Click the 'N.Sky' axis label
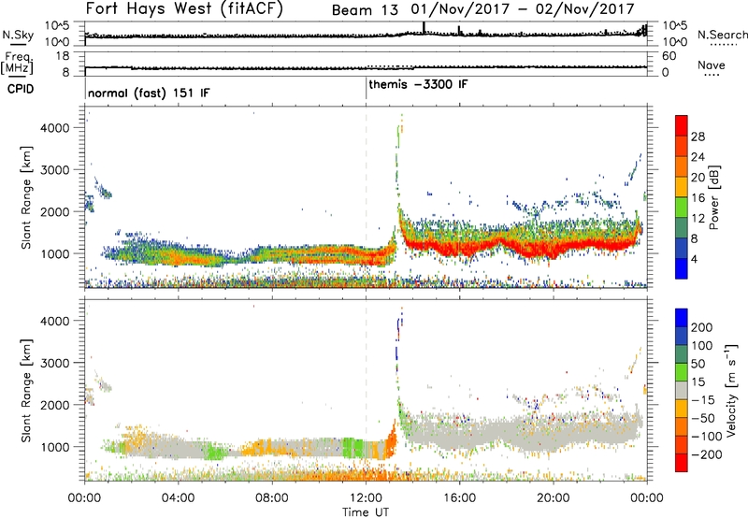The height and width of the screenshot is (518, 748). (x=18, y=35)
